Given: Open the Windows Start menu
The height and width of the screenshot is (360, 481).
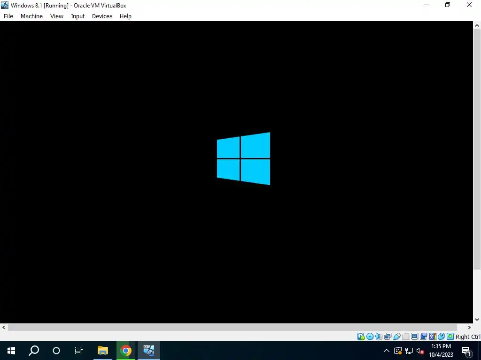Looking at the screenshot, I should pyautogui.click(x=11, y=351).
